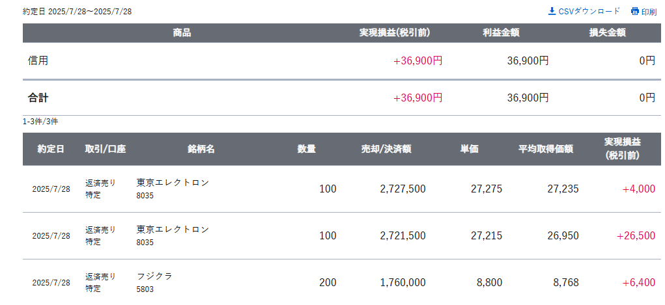Image resolution: width=665 pixels, height=305 pixels.
Task: Click the 印刷 print link
Action: point(644,12)
